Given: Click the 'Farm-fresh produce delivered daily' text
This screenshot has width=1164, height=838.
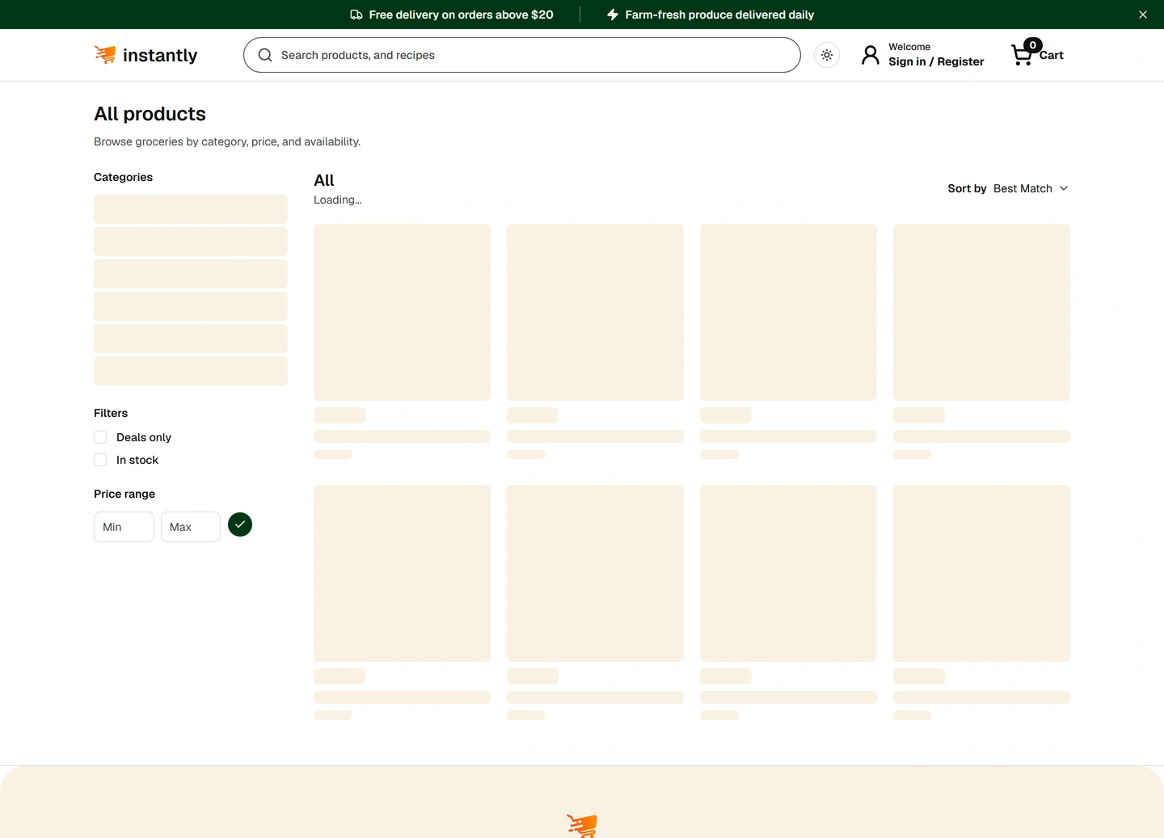Looking at the screenshot, I should pos(719,15).
